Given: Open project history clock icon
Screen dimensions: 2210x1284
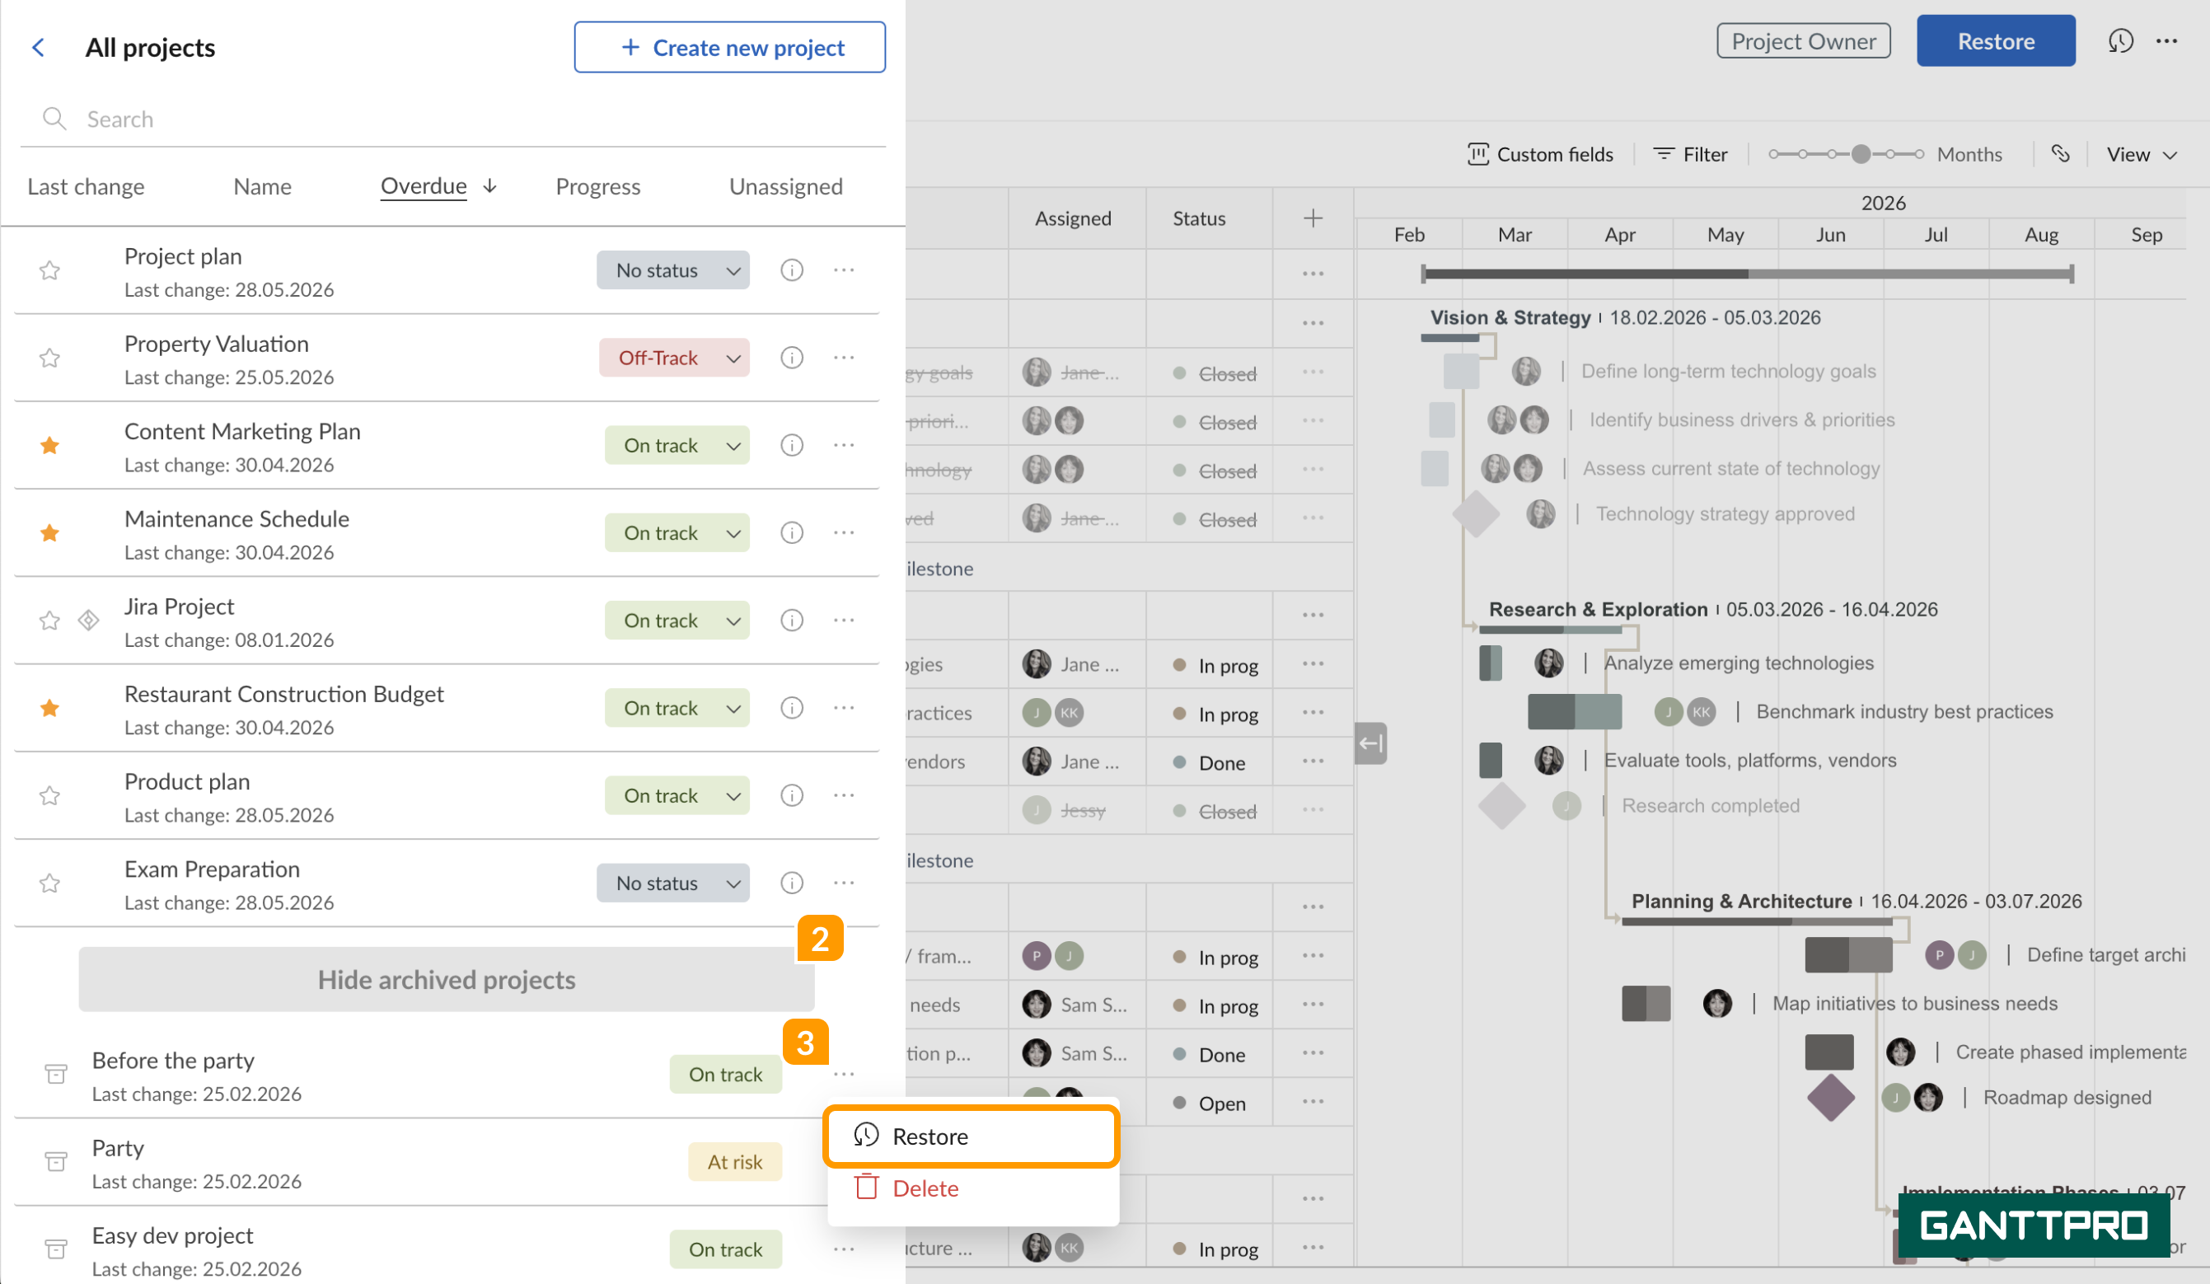Looking at the screenshot, I should pos(2119,41).
